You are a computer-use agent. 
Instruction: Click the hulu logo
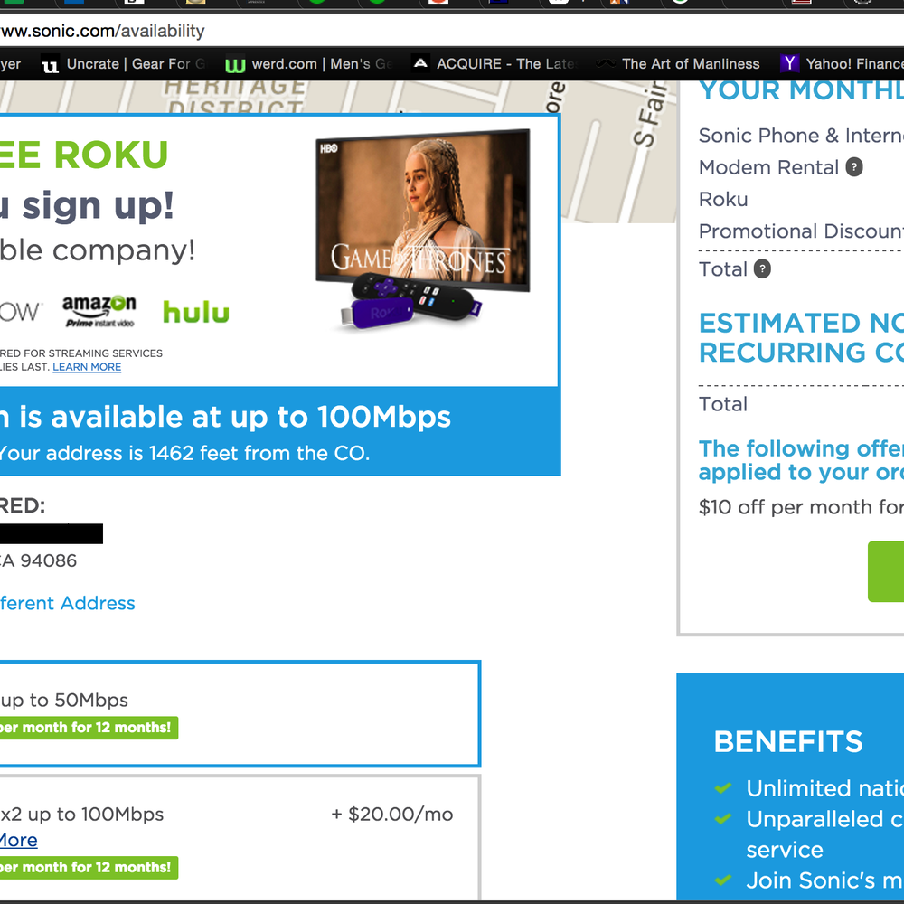click(x=196, y=312)
